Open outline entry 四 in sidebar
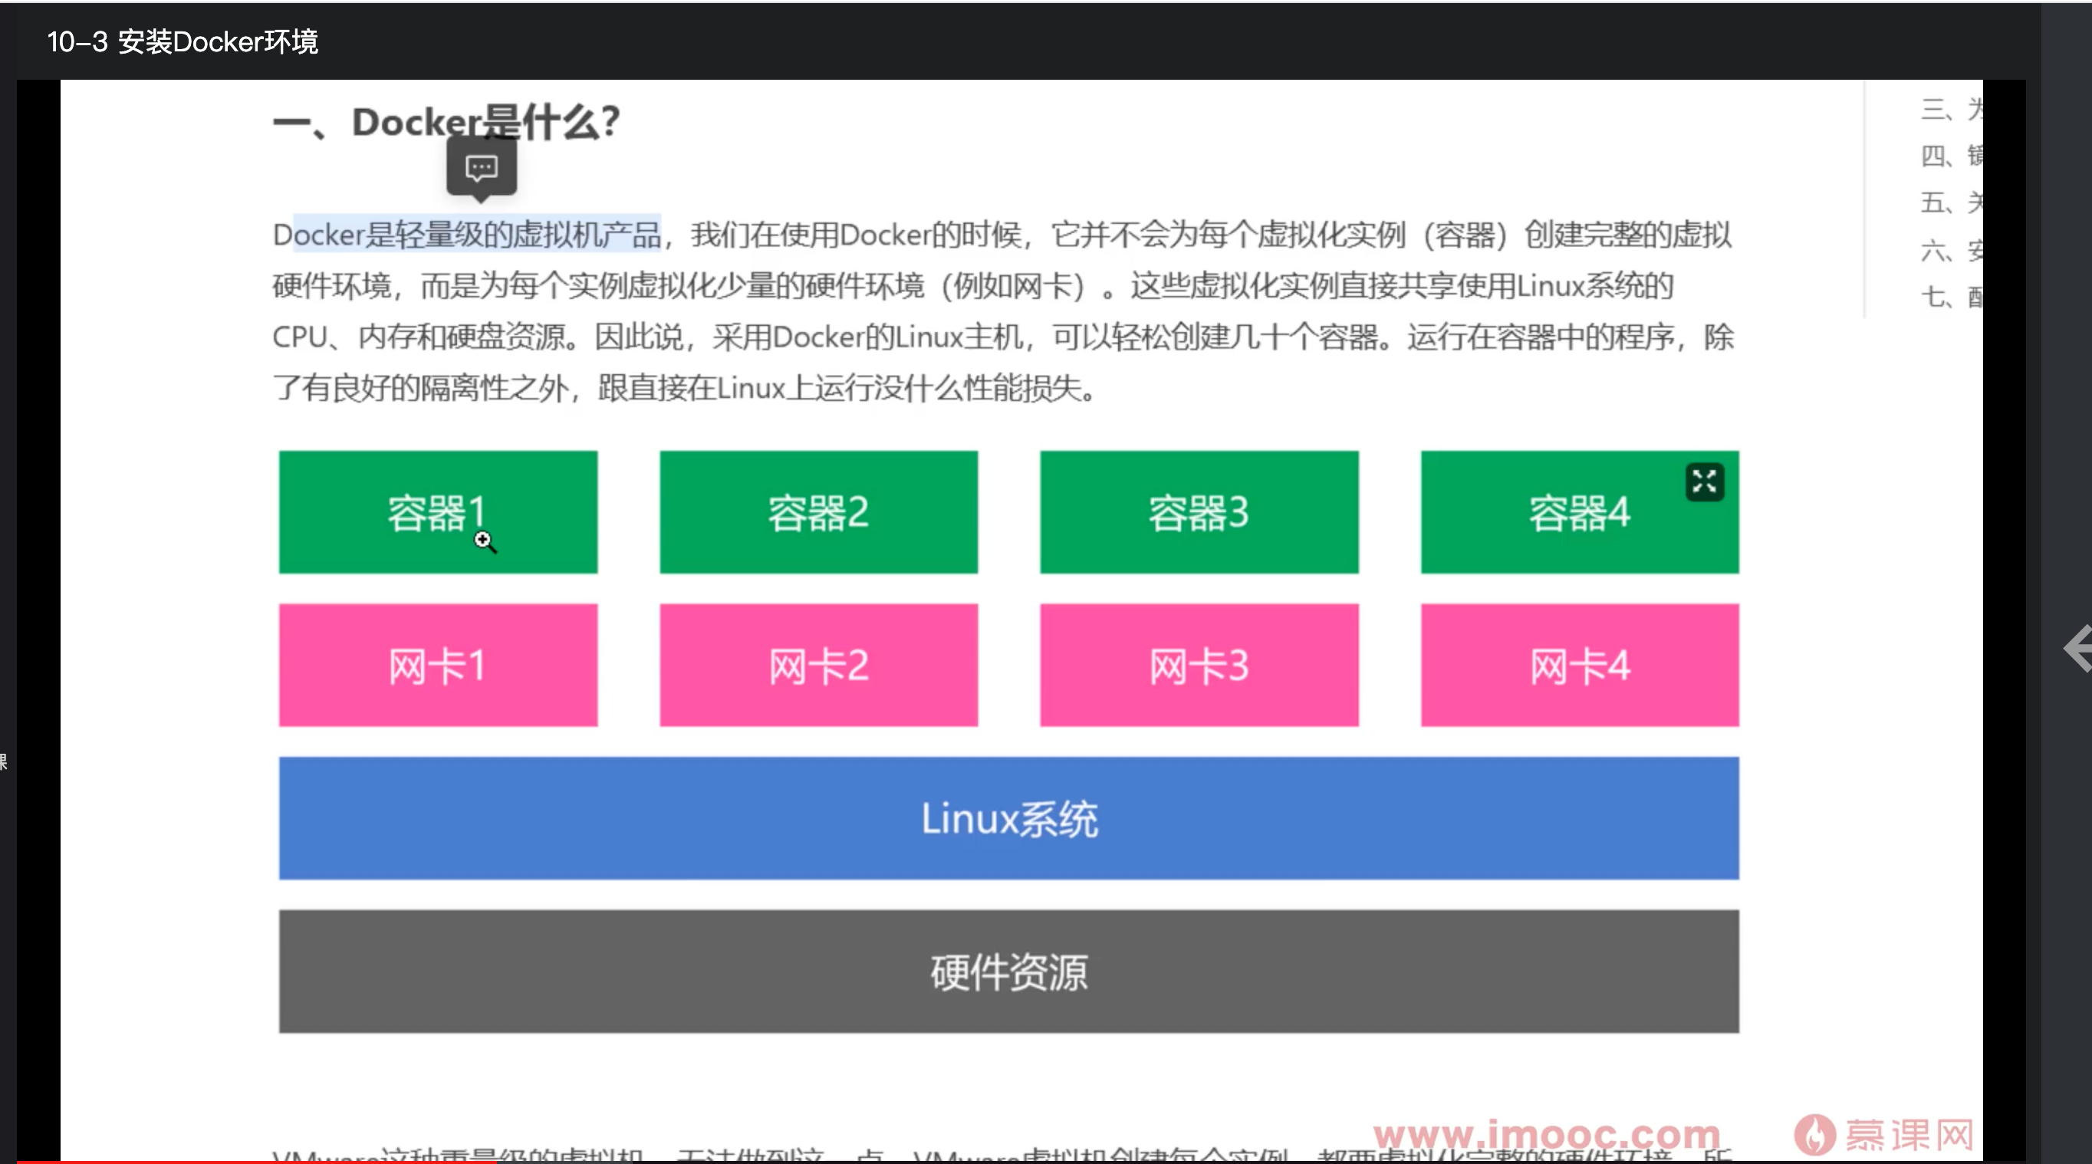Screen dimensions: 2092x1164 click(x=1951, y=155)
